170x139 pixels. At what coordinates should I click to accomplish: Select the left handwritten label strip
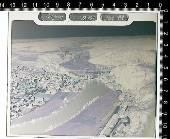coord(52,17)
